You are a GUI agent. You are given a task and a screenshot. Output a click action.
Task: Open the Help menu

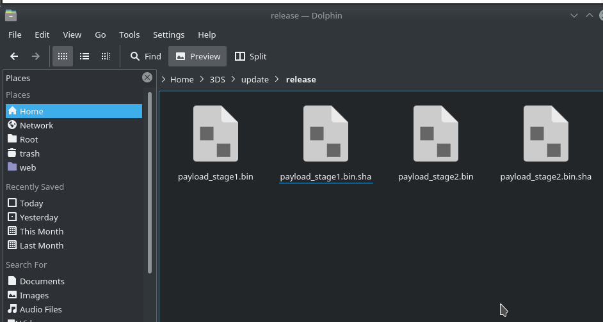[x=207, y=34]
